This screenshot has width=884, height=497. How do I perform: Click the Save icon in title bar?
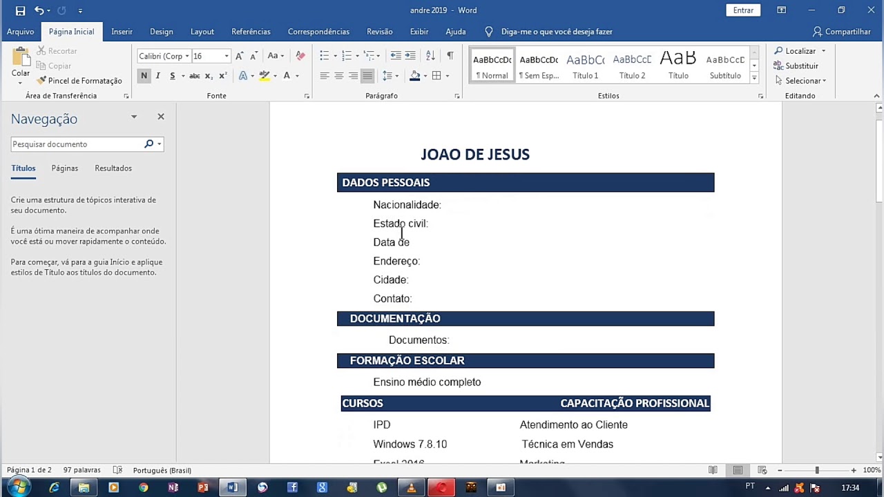[x=20, y=10]
